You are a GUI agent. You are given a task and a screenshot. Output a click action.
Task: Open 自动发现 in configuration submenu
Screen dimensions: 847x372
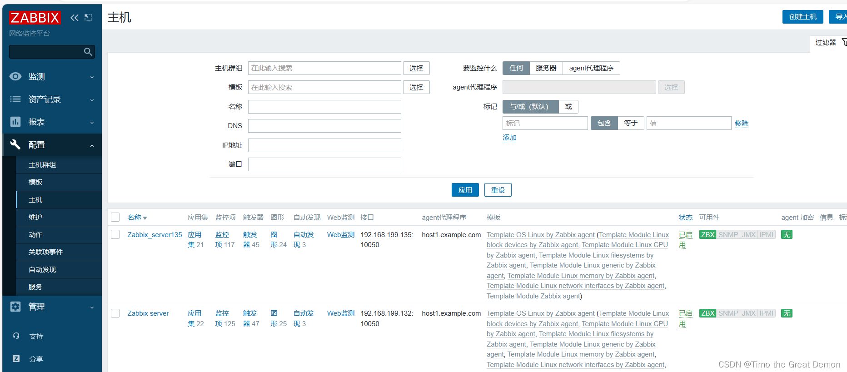(59, 270)
